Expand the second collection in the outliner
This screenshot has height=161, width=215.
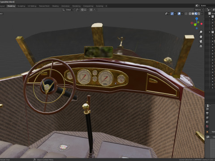[x=210, y=32]
